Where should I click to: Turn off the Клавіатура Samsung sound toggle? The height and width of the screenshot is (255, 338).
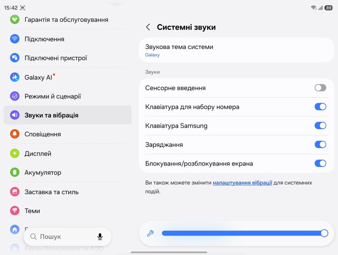[x=320, y=125]
